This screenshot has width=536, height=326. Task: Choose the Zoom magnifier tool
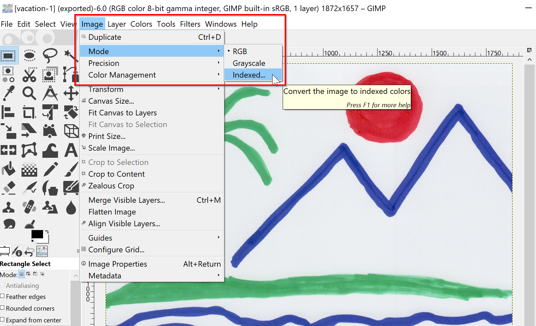point(29,94)
